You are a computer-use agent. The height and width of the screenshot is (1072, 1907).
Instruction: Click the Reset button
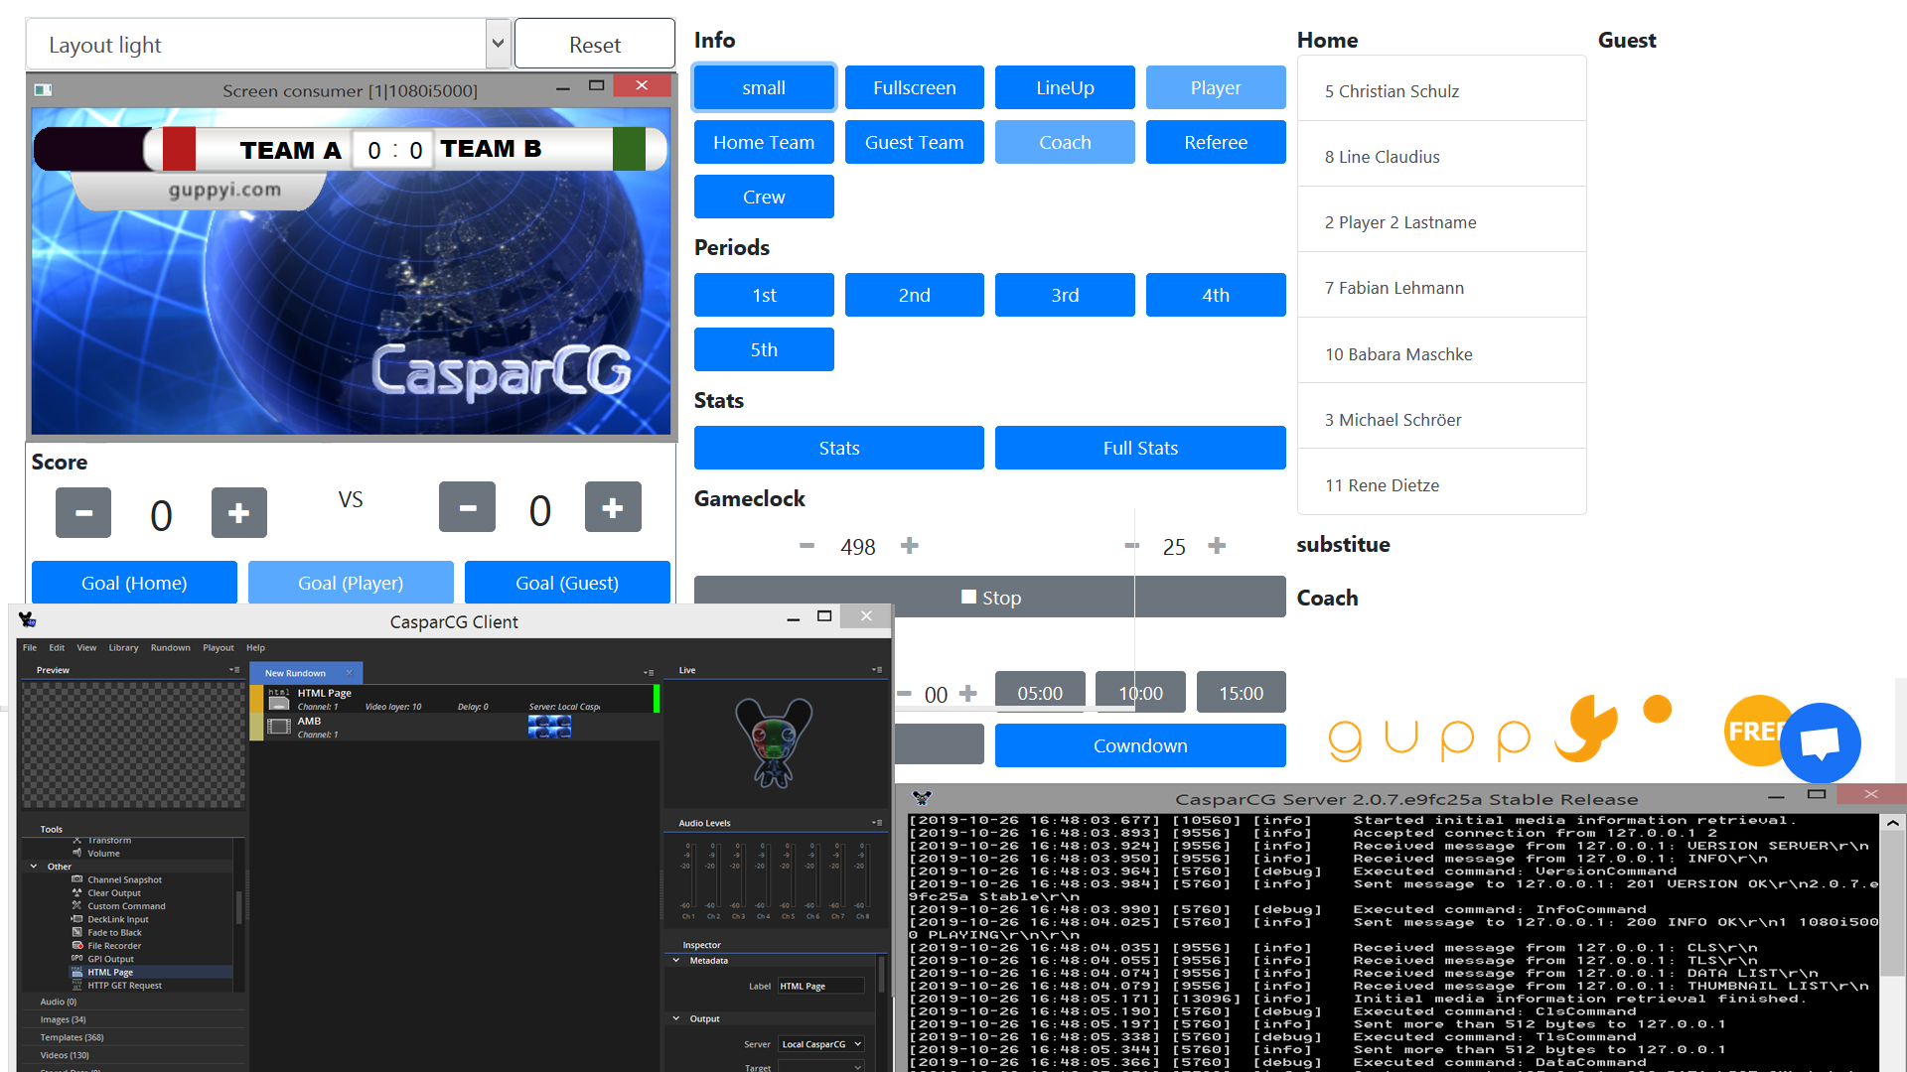coord(595,45)
